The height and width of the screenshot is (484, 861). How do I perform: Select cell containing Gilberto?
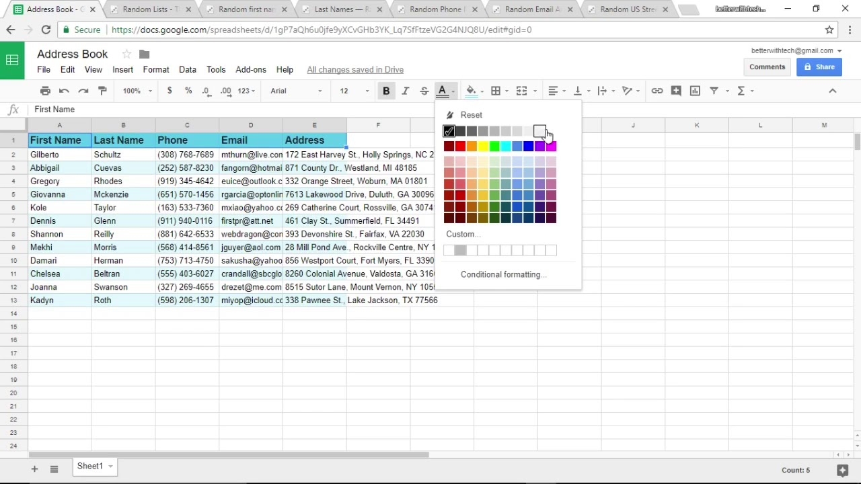pyautogui.click(x=60, y=155)
